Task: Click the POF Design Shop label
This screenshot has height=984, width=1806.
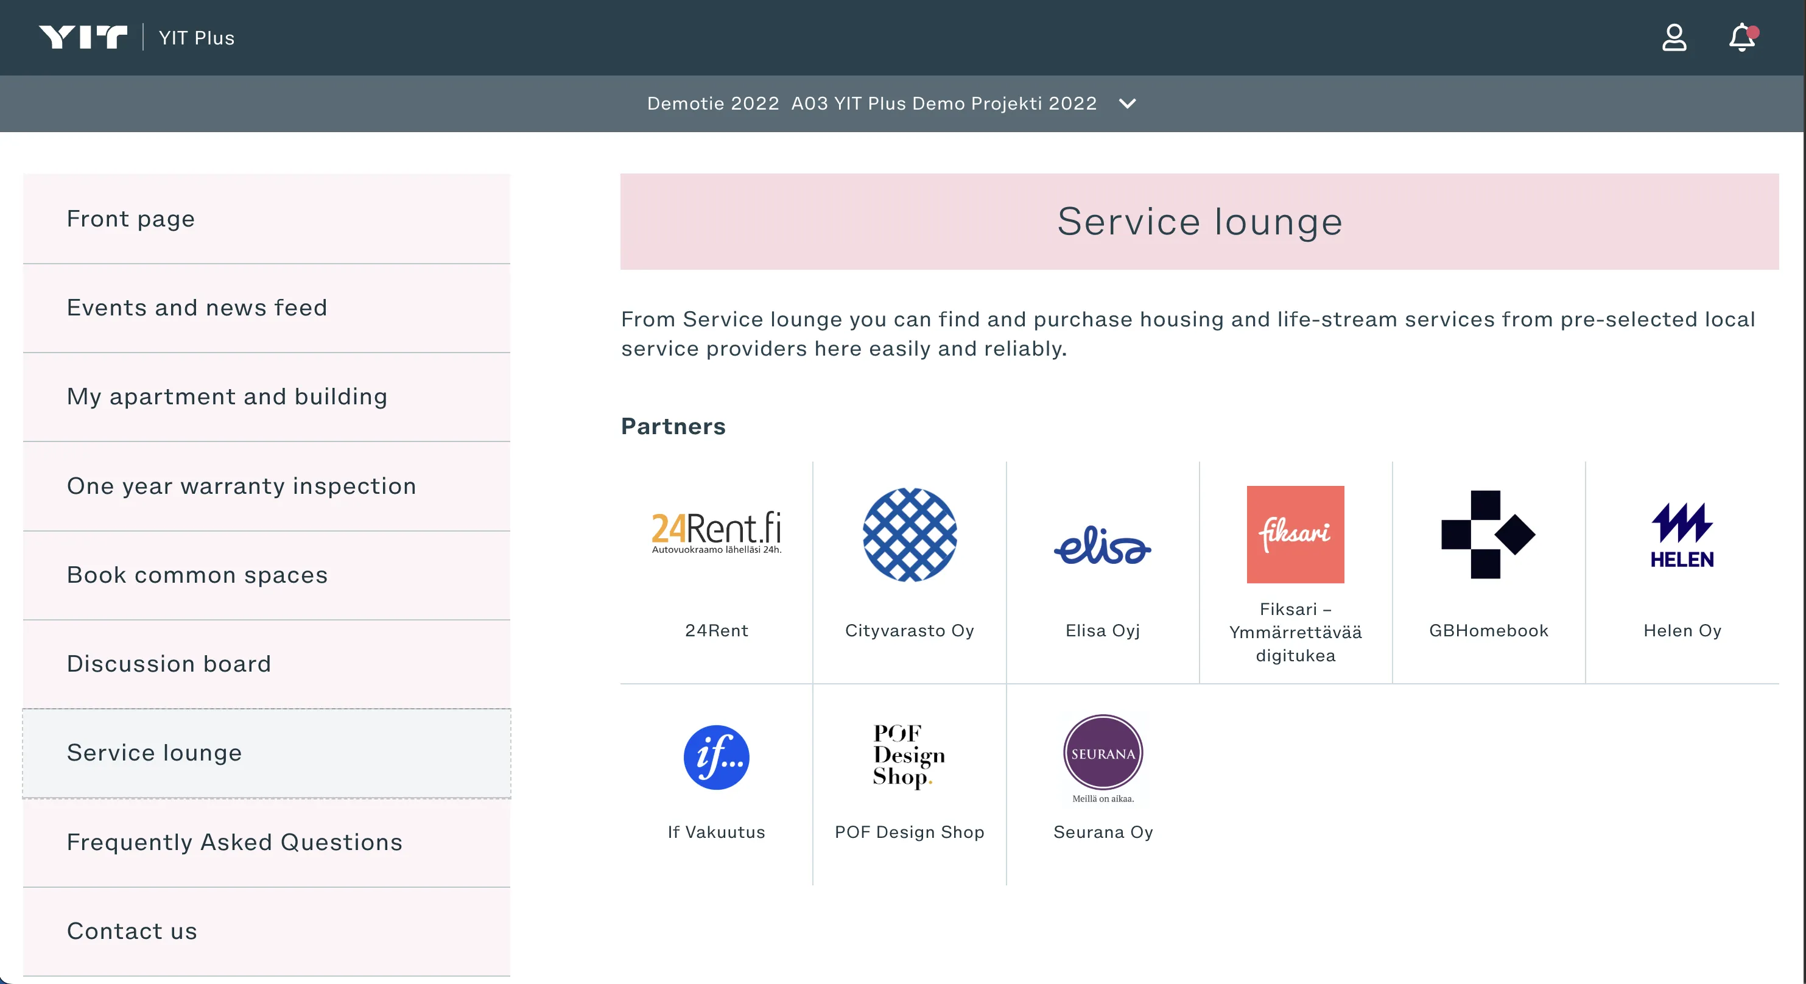Action: point(909,832)
